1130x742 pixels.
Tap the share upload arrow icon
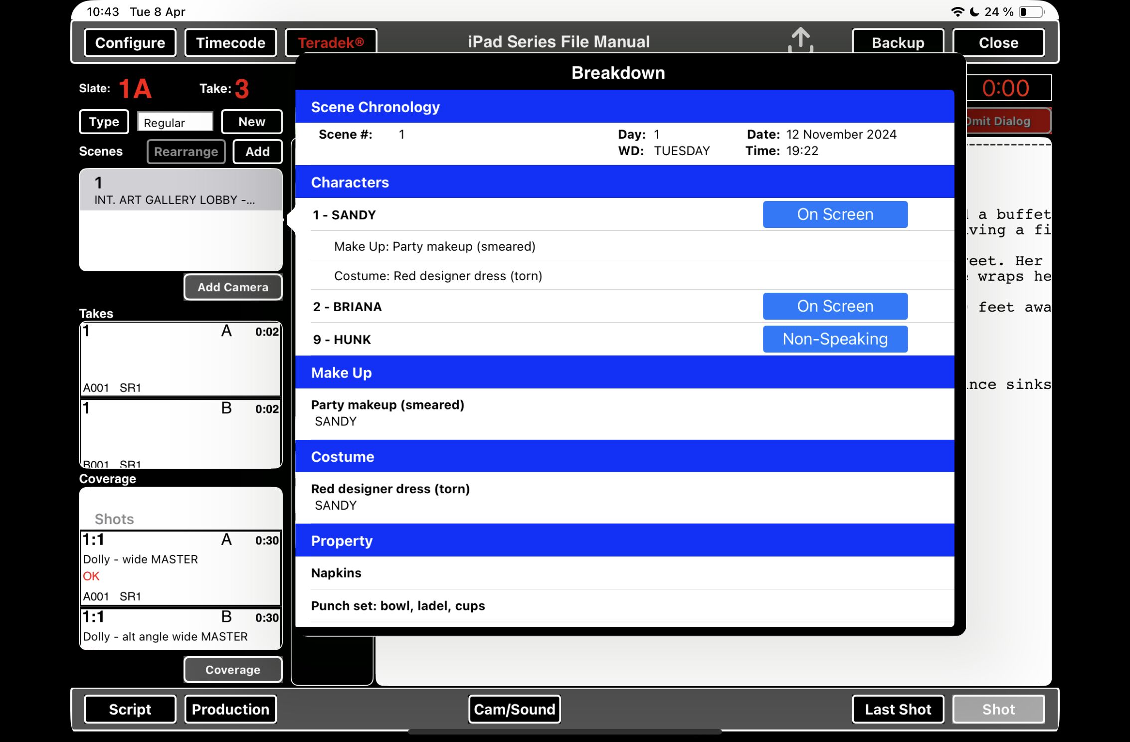(x=800, y=39)
